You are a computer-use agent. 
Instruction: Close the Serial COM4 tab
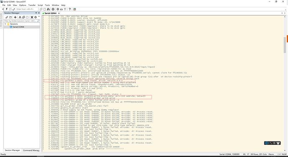[59, 13]
